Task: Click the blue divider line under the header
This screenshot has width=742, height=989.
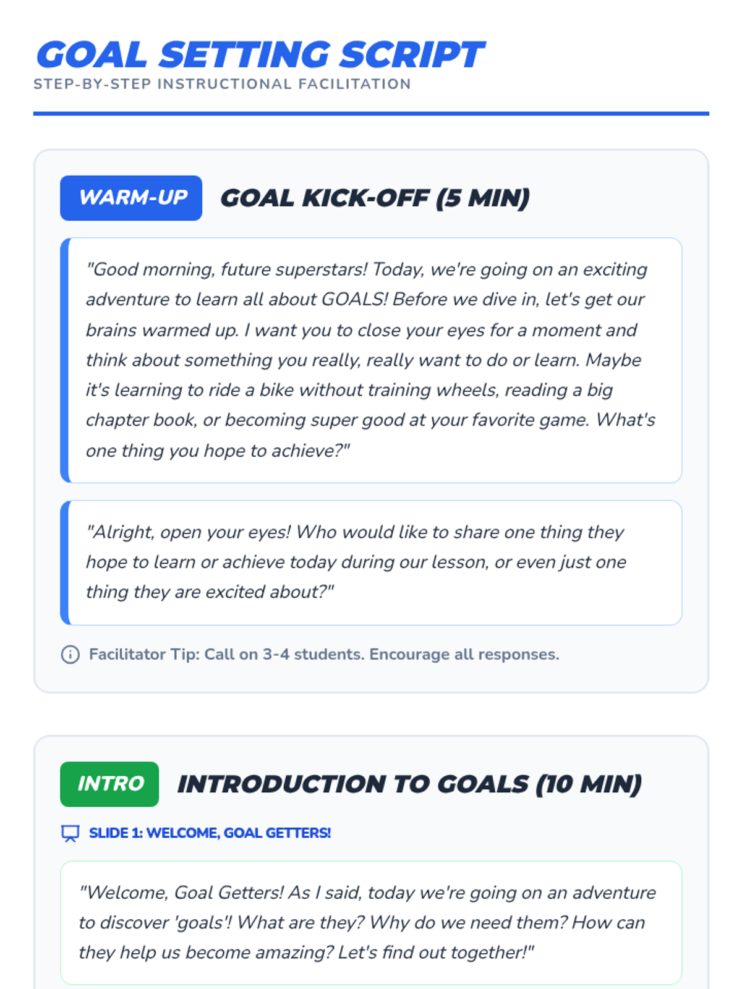Action: point(371,114)
